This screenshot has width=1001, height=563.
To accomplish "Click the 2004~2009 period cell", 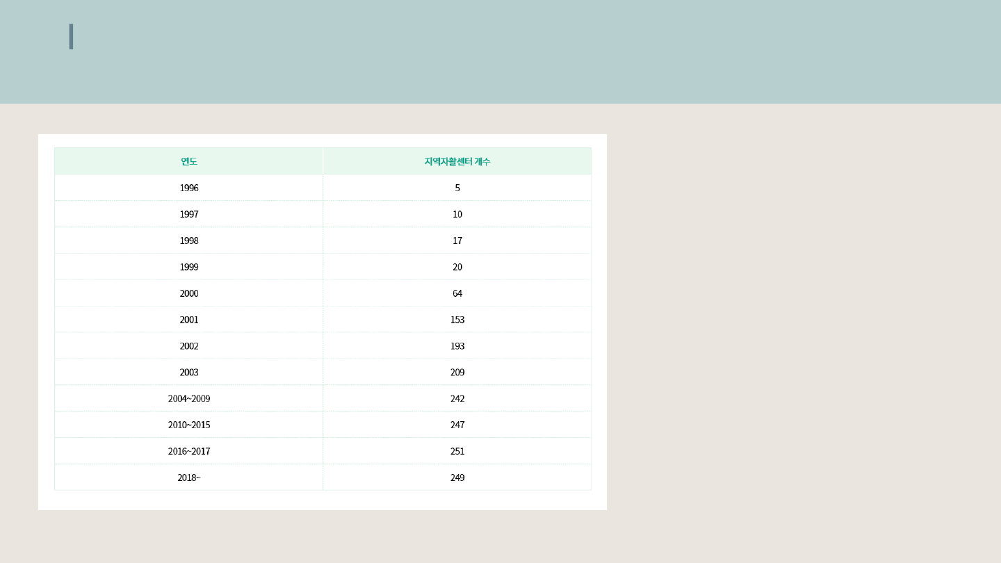I will pyautogui.click(x=189, y=399).
